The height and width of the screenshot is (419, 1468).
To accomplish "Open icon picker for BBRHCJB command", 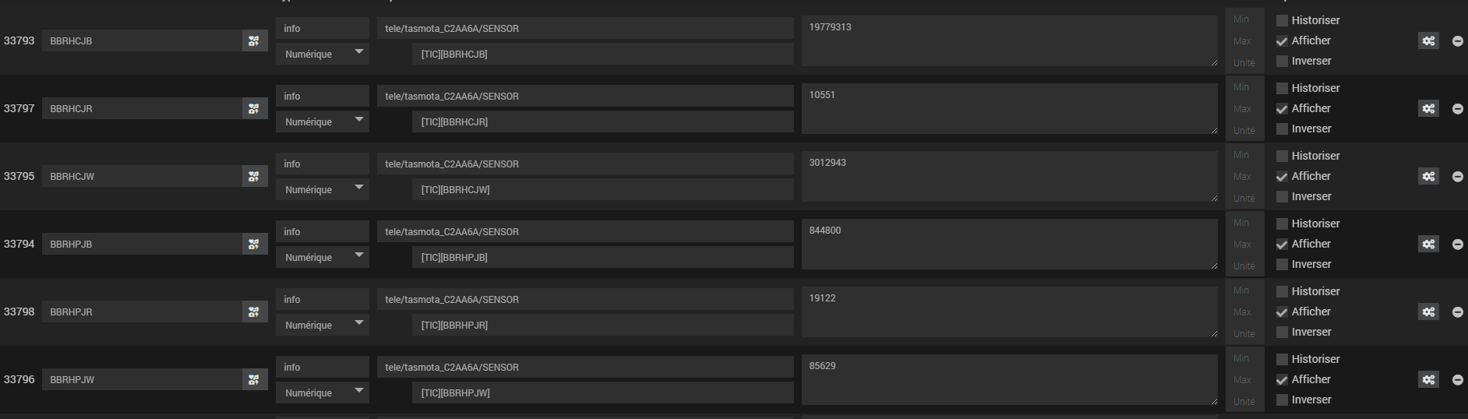I will click(x=254, y=40).
